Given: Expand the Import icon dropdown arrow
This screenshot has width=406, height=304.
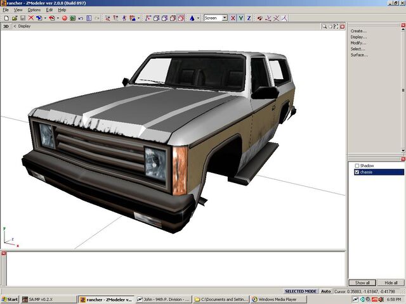Looking at the screenshot, I should click(x=45, y=18).
